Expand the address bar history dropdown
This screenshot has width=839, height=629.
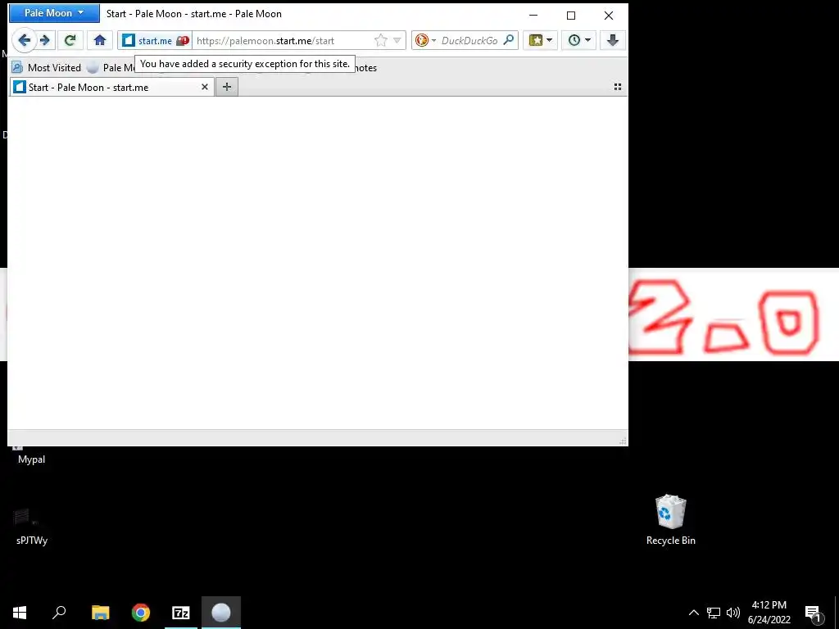click(x=397, y=41)
